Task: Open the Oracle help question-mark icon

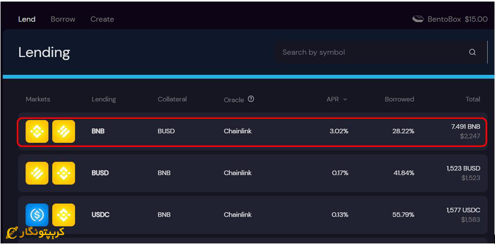Action: [251, 99]
